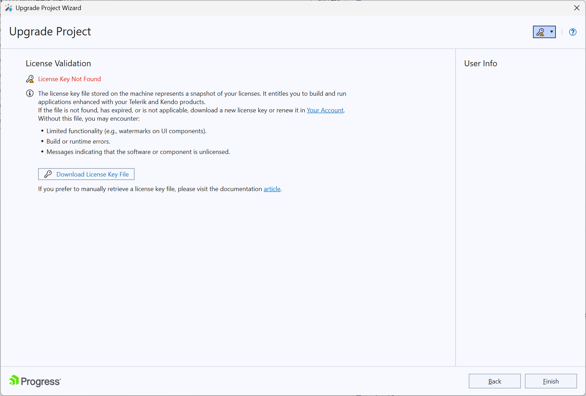Image resolution: width=586 pixels, height=396 pixels.
Task: Click the wizard wand icon in the title bar
Action: pyautogui.click(x=8, y=8)
